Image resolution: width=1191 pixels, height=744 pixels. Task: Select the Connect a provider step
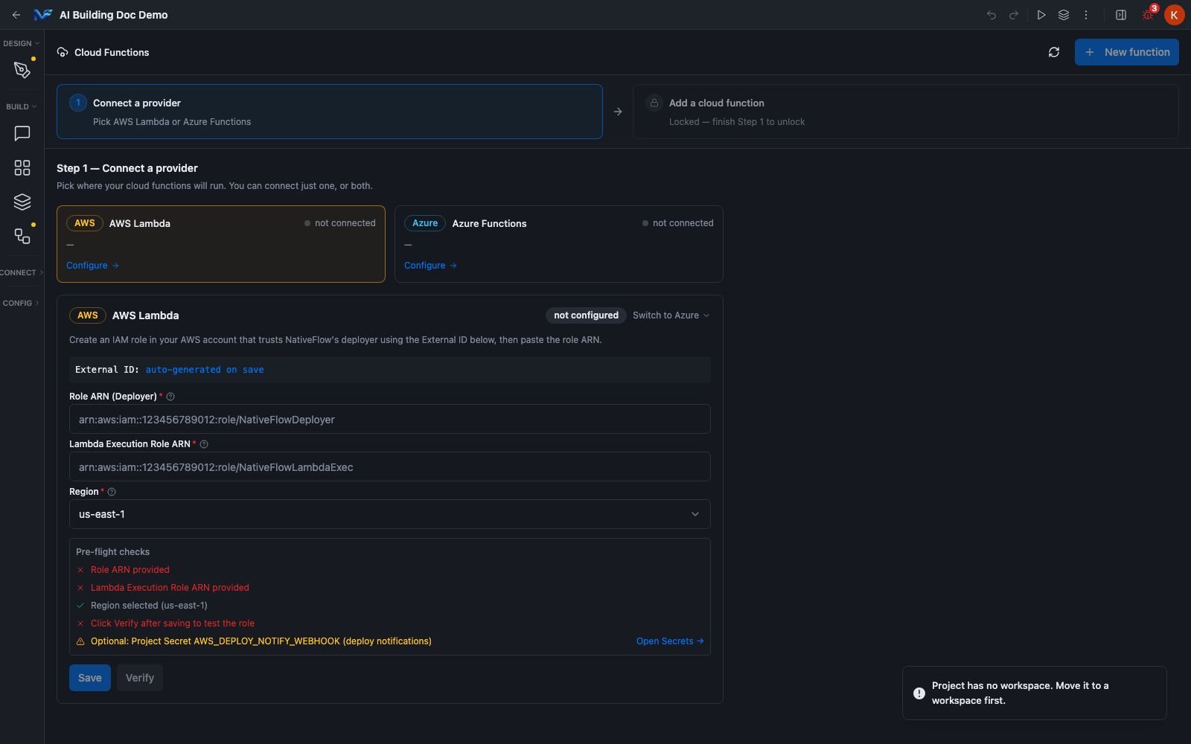pyautogui.click(x=330, y=112)
